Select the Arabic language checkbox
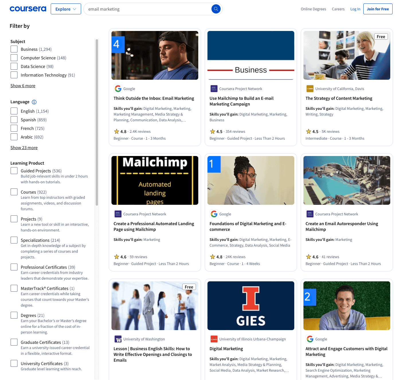The width and height of the screenshot is (398, 380). coord(14,137)
